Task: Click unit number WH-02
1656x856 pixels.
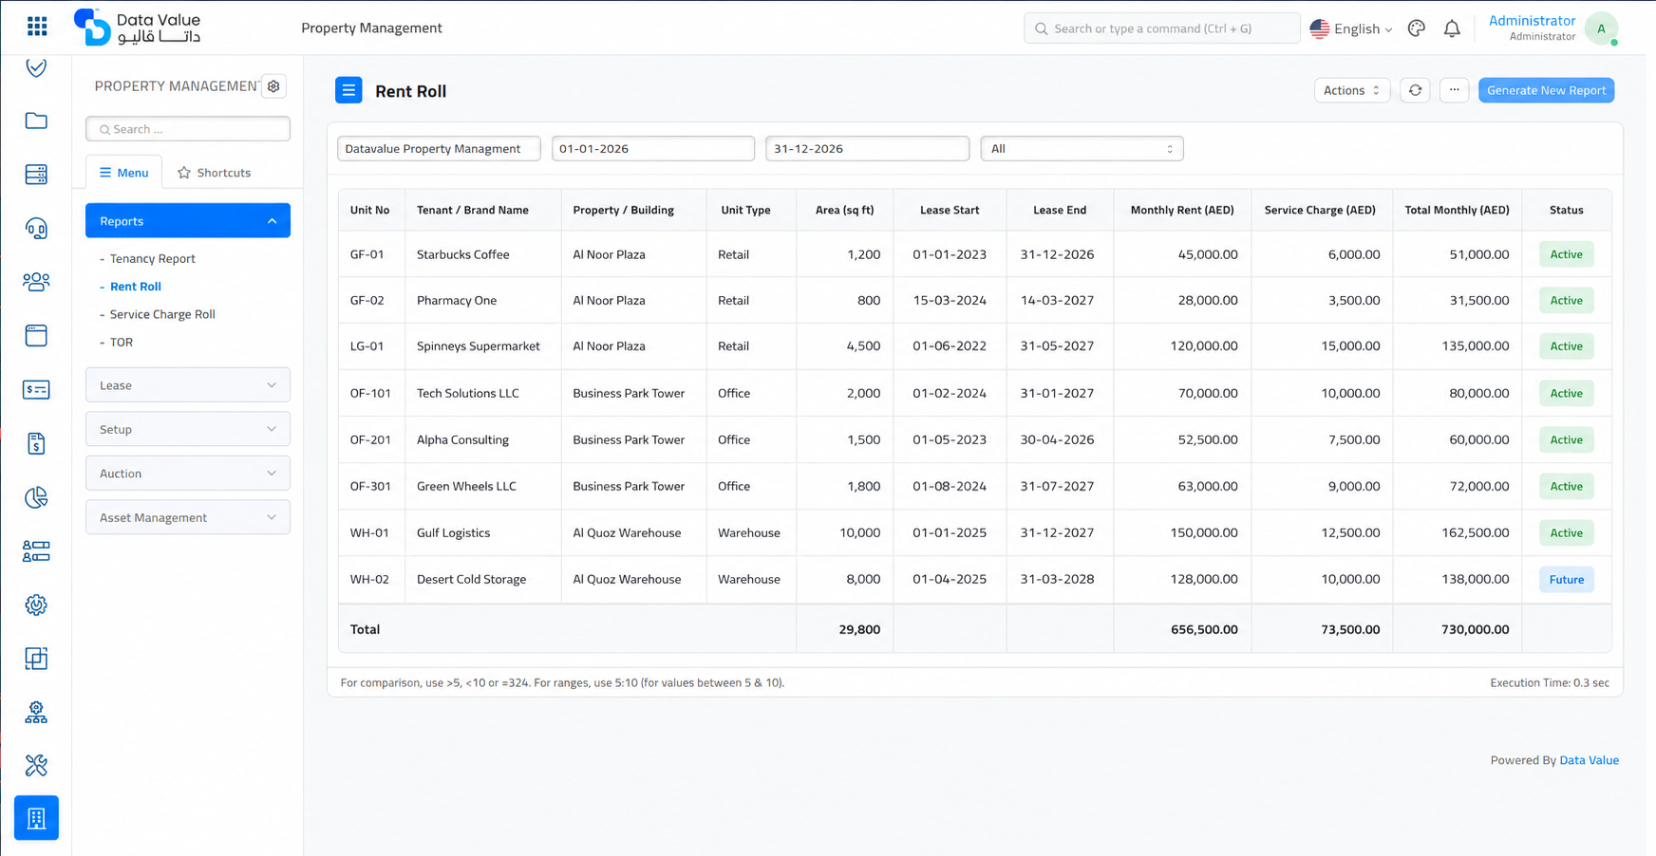Action: (x=369, y=579)
